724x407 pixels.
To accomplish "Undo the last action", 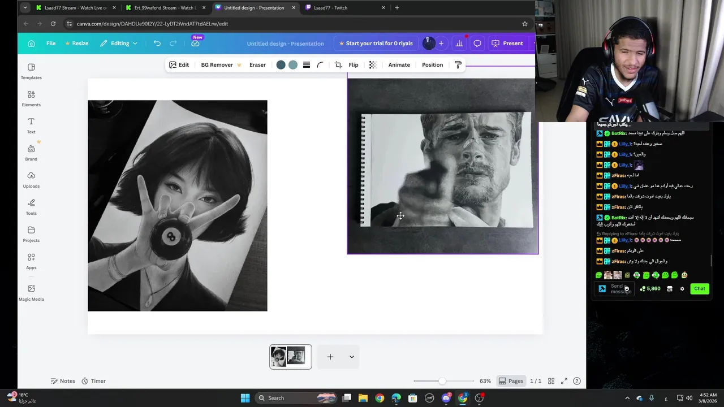I will pyautogui.click(x=157, y=44).
